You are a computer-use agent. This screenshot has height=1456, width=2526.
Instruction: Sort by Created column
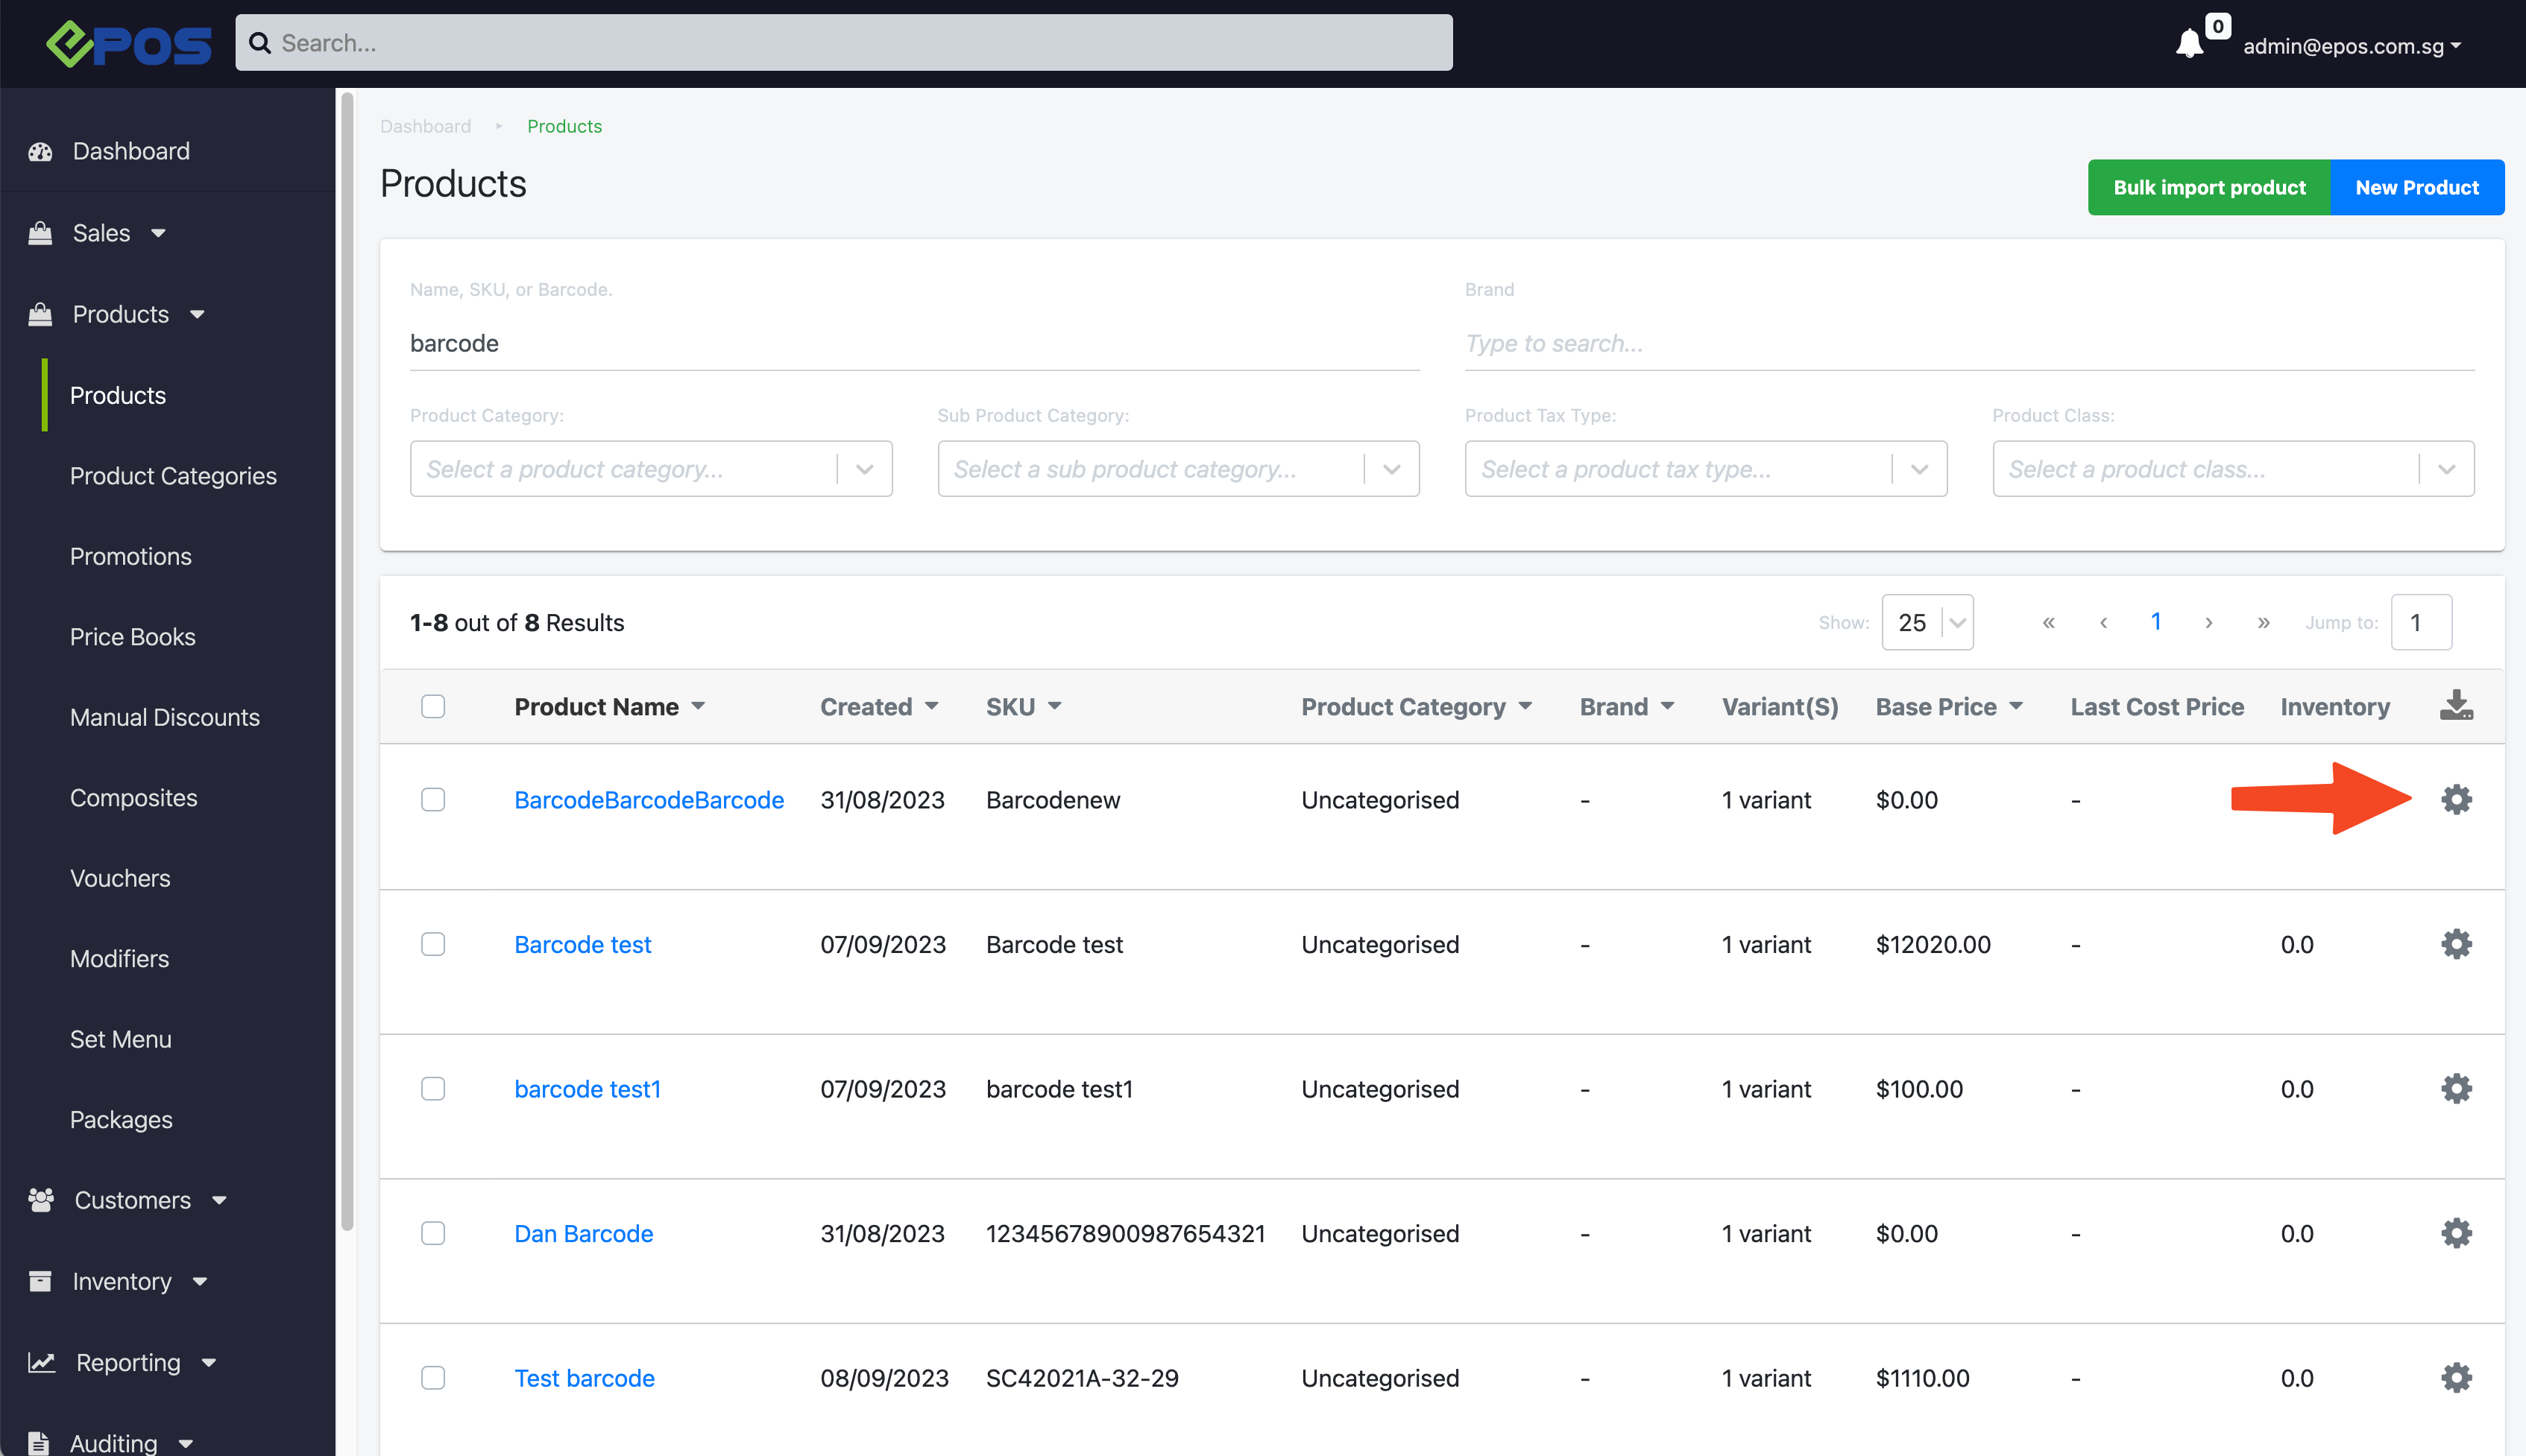(x=879, y=706)
